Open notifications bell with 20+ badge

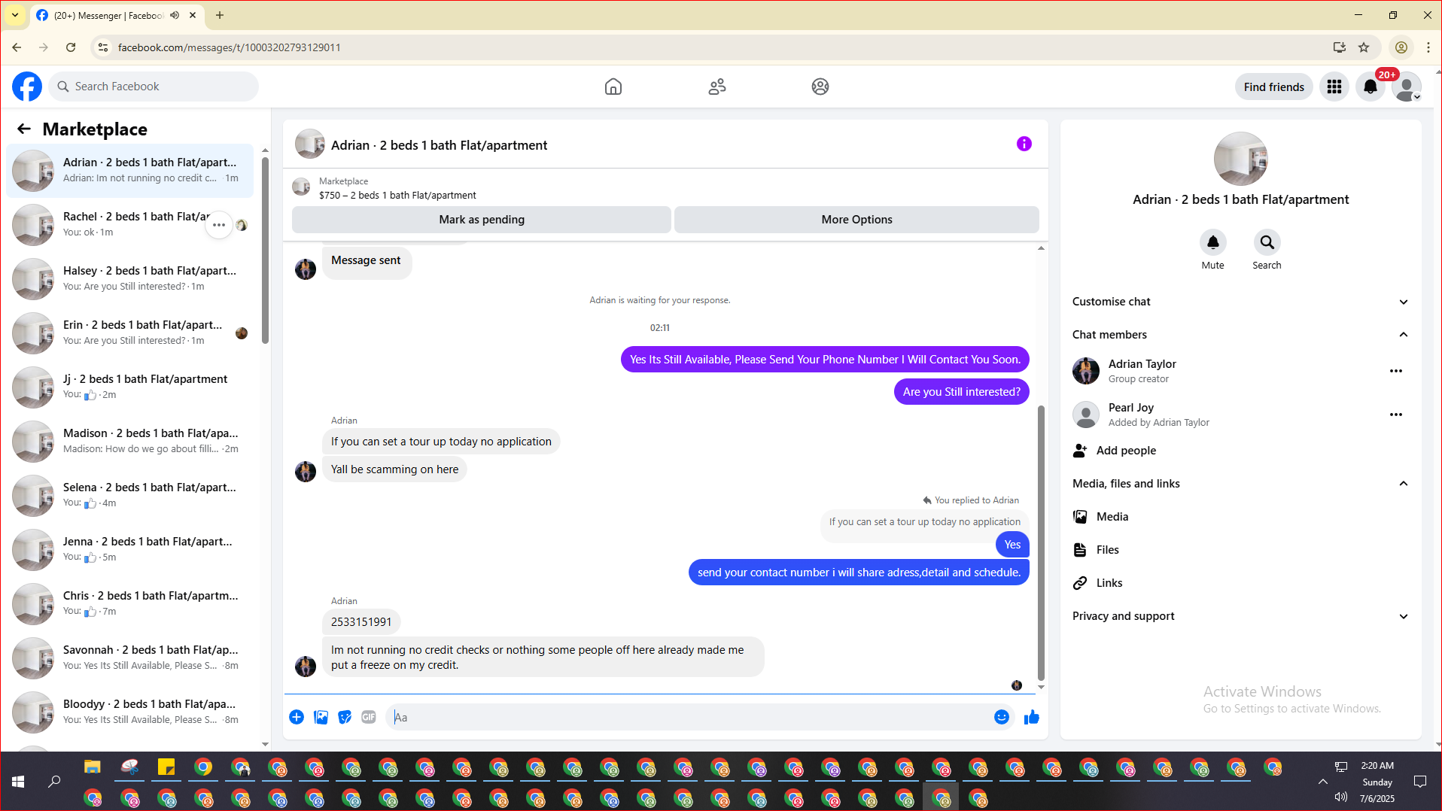click(1371, 87)
